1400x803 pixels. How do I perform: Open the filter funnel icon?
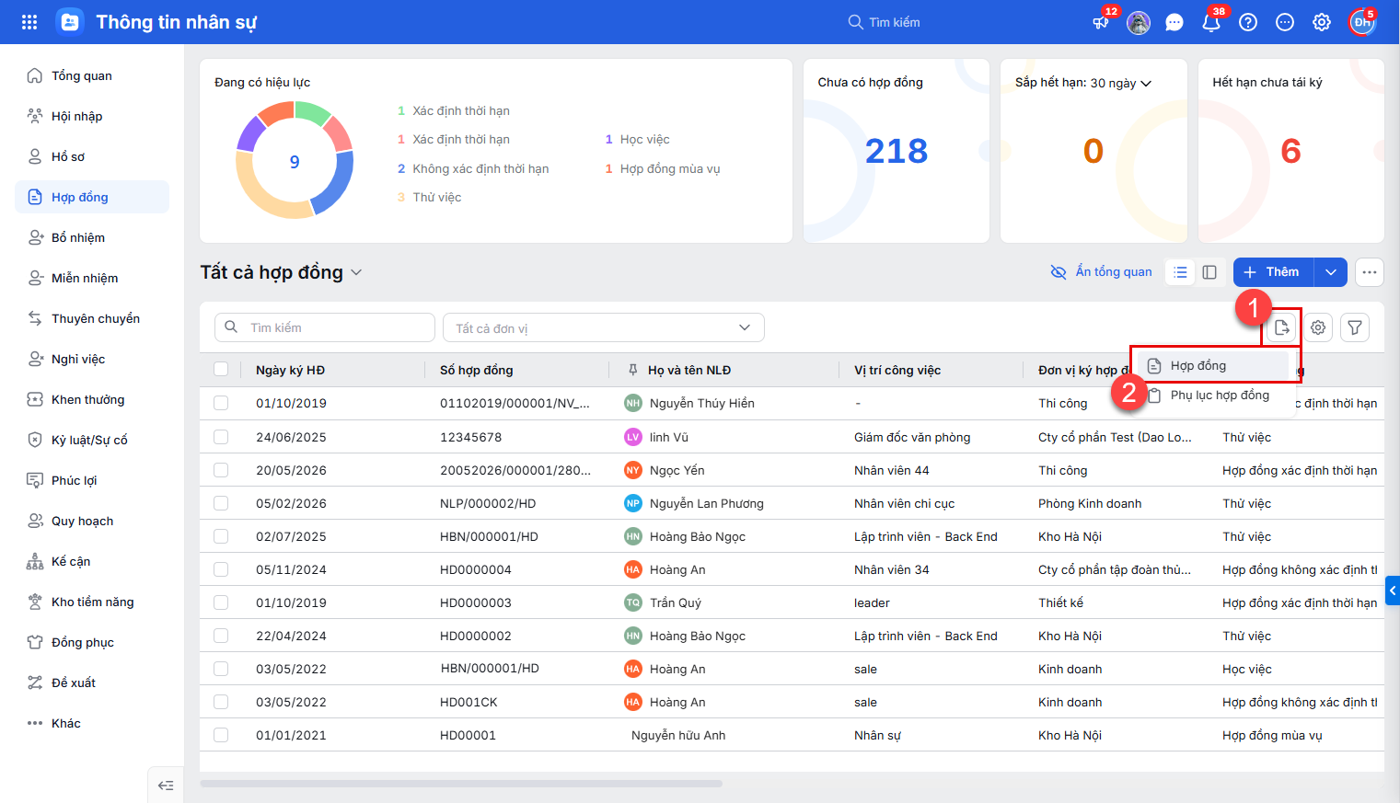tap(1355, 327)
